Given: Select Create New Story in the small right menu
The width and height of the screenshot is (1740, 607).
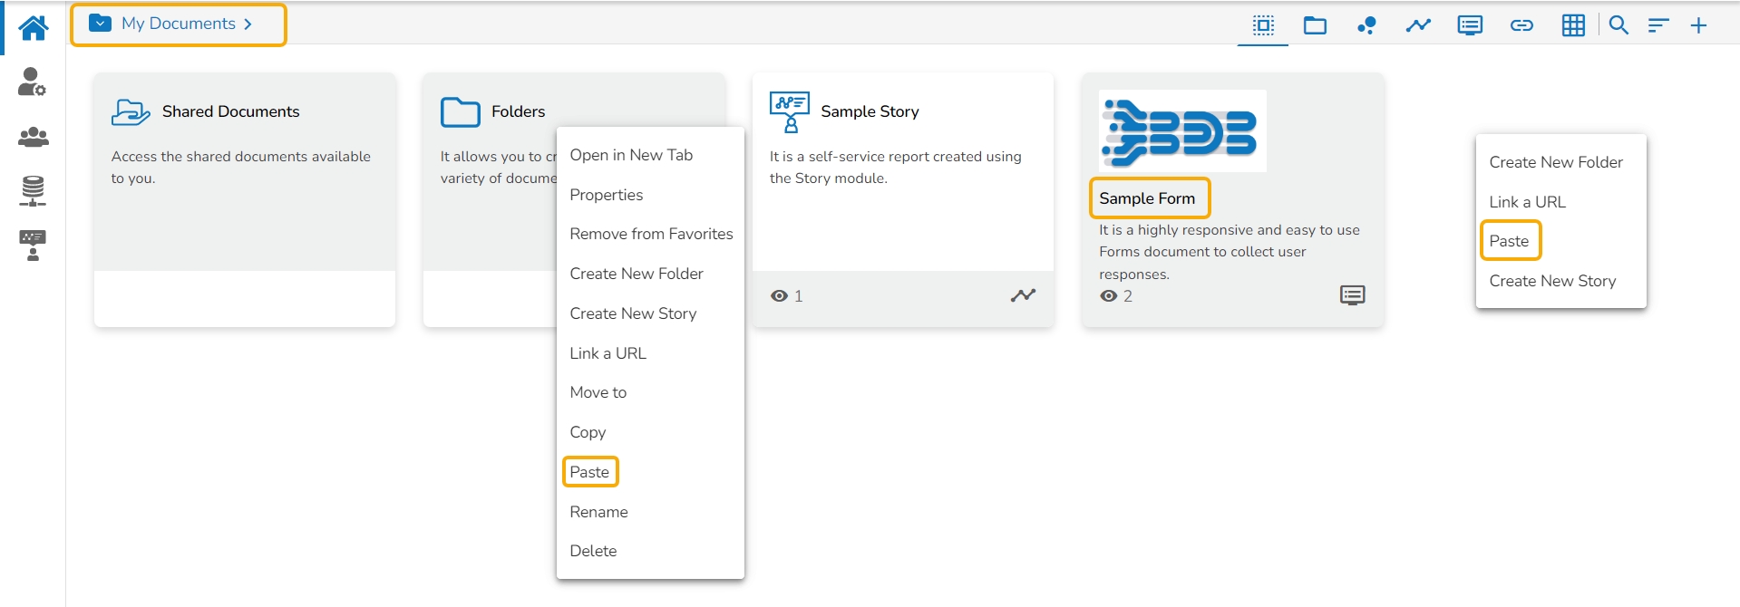Looking at the screenshot, I should click(x=1552, y=281).
